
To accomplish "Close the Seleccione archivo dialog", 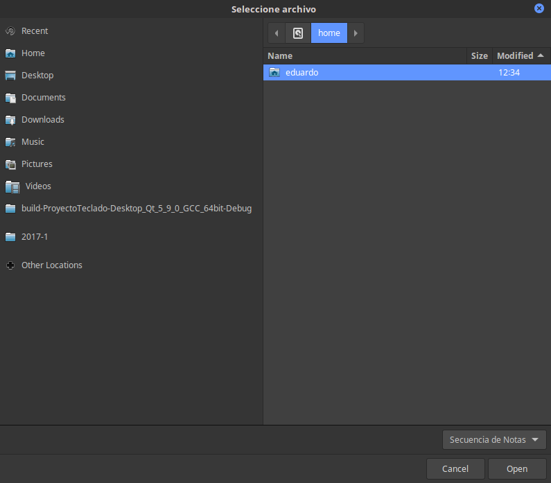I will pos(539,8).
